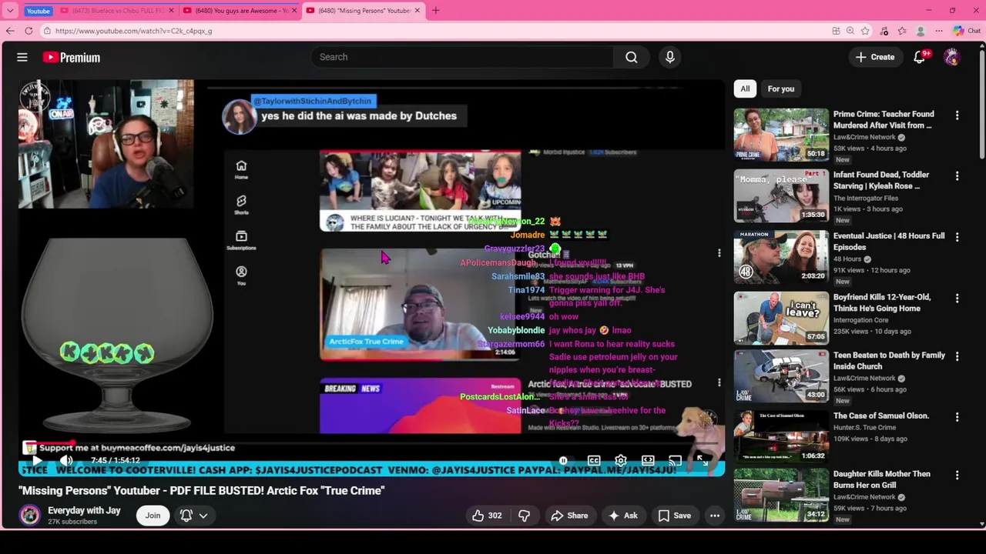This screenshot has width=986, height=554.
Task: Open Everyday with Jay channel avatar
Action: pos(30,516)
